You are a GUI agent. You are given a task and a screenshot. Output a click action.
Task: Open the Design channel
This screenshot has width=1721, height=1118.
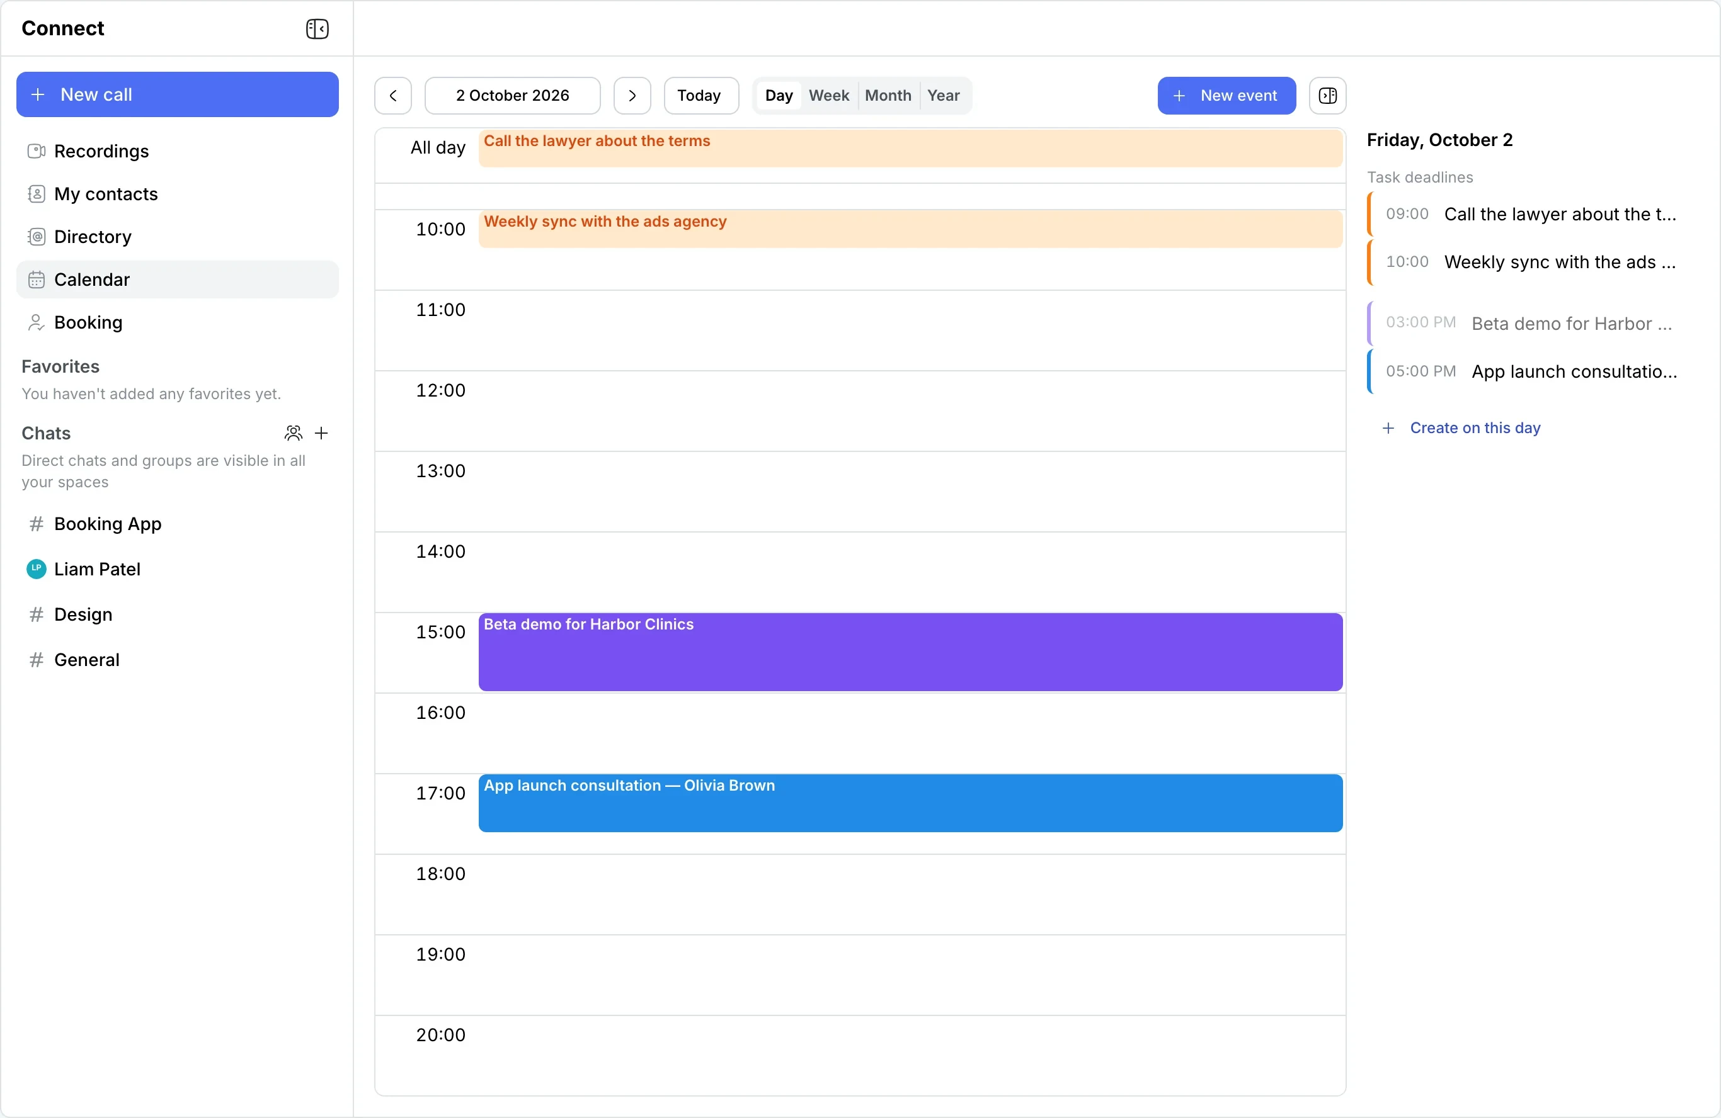point(177,615)
